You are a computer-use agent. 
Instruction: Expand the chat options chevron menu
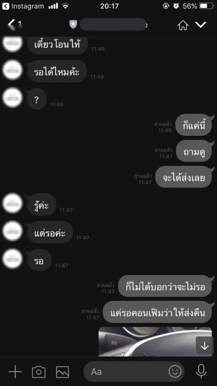pos(201,24)
